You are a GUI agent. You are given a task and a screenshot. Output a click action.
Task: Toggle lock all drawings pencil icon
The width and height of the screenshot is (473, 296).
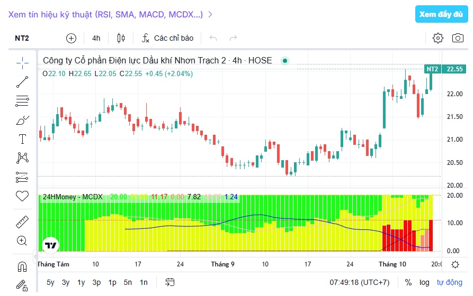22,285
